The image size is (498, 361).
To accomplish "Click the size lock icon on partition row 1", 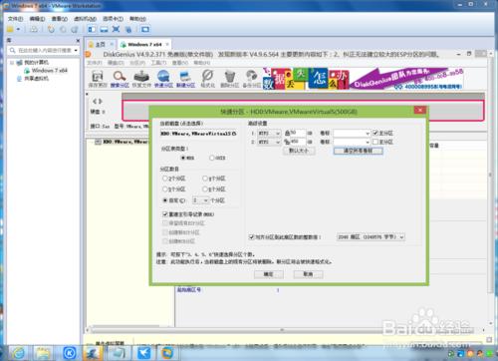I will pyautogui.click(x=288, y=133).
